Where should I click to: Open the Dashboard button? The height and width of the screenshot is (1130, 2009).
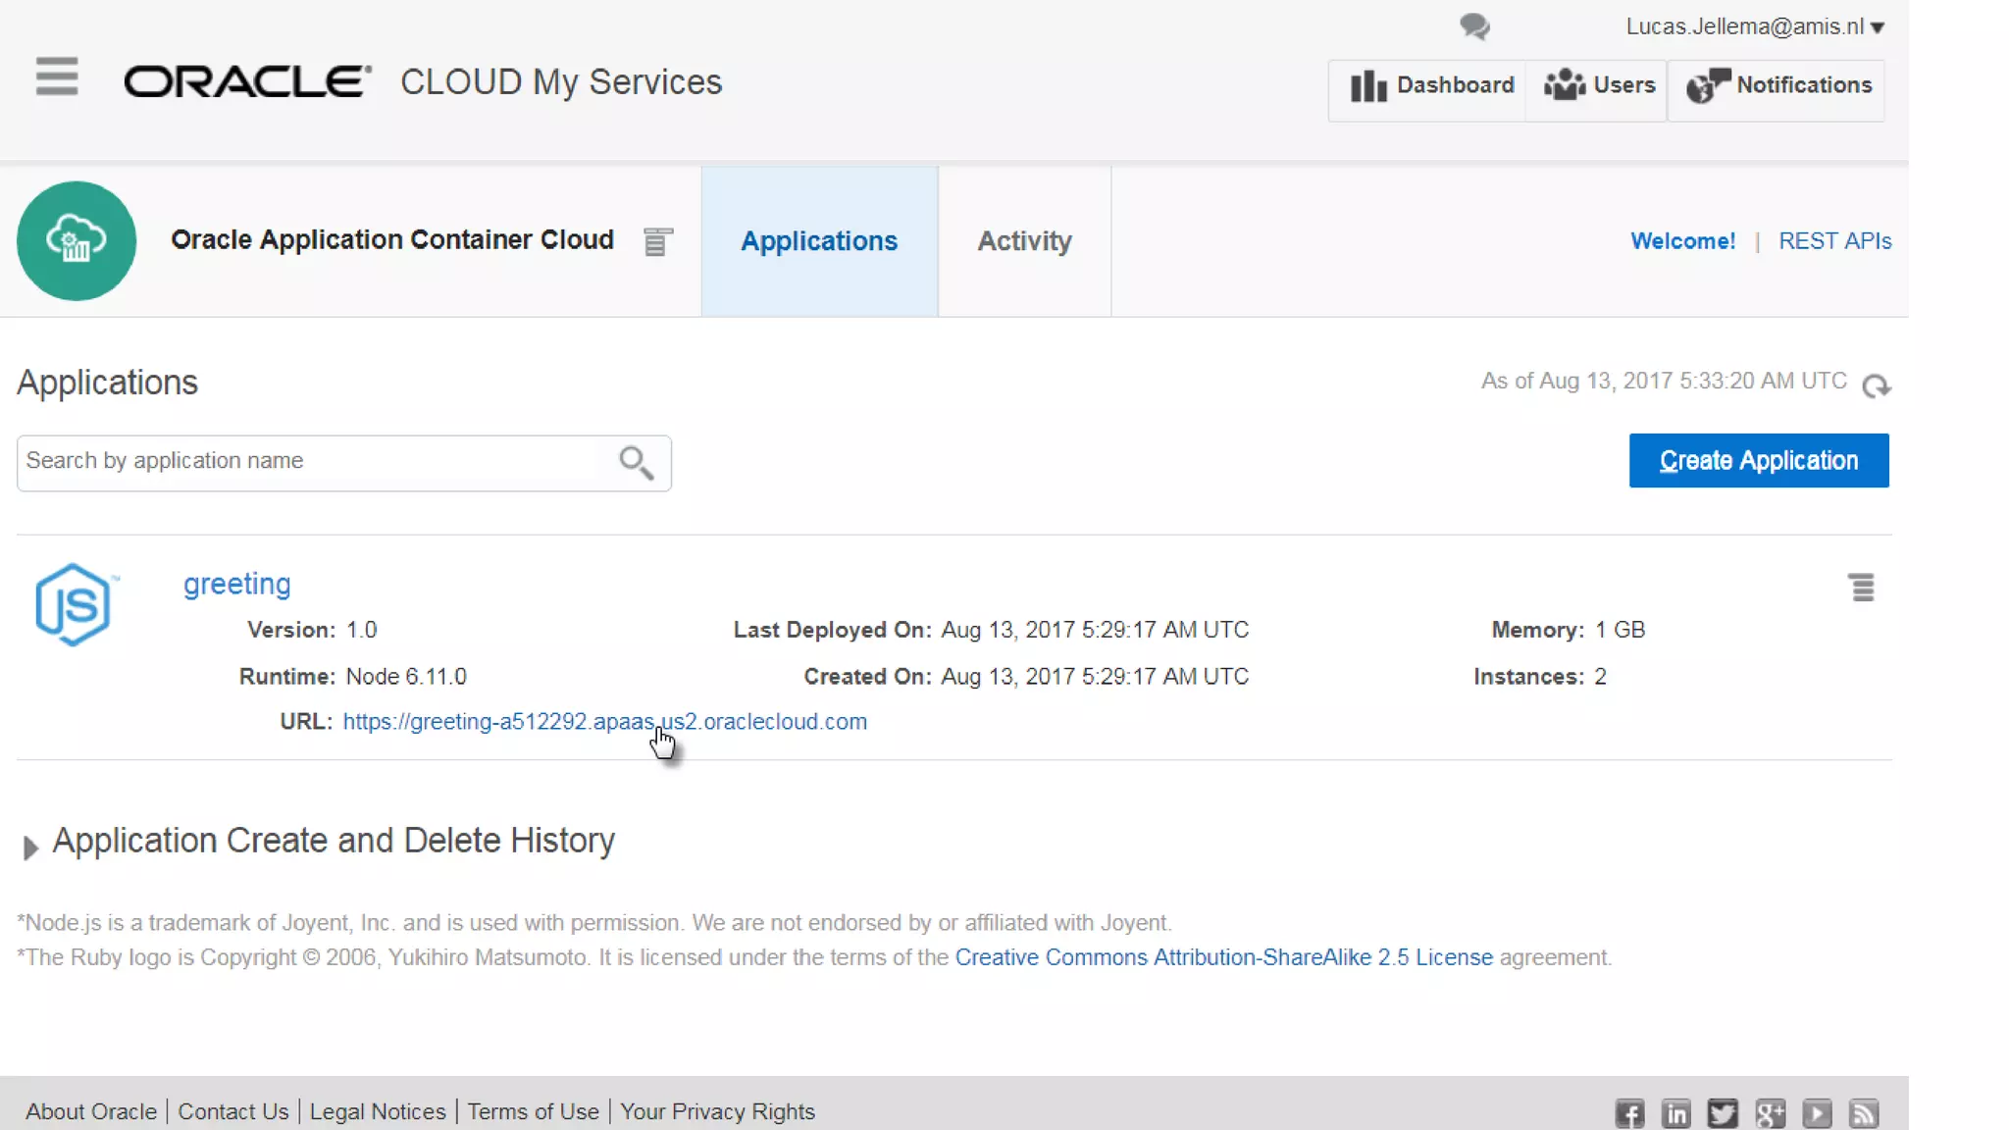pyautogui.click(x=1430, y=86)
